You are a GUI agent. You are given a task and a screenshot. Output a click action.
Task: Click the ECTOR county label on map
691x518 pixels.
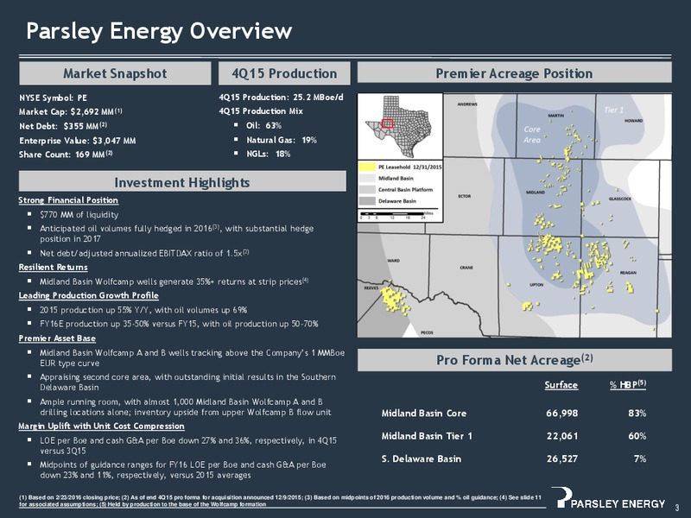pos(465,196)
